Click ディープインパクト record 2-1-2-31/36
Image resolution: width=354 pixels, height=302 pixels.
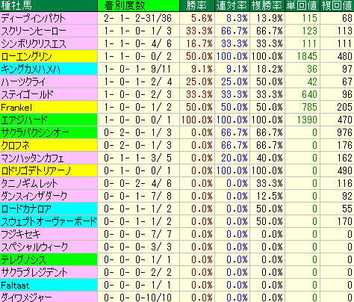(138, 18)
